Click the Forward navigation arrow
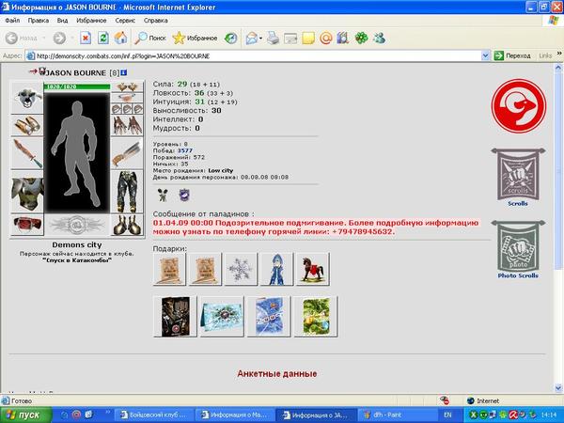The width and height of the screenshot is (564, 423). (x=60, y=38)
